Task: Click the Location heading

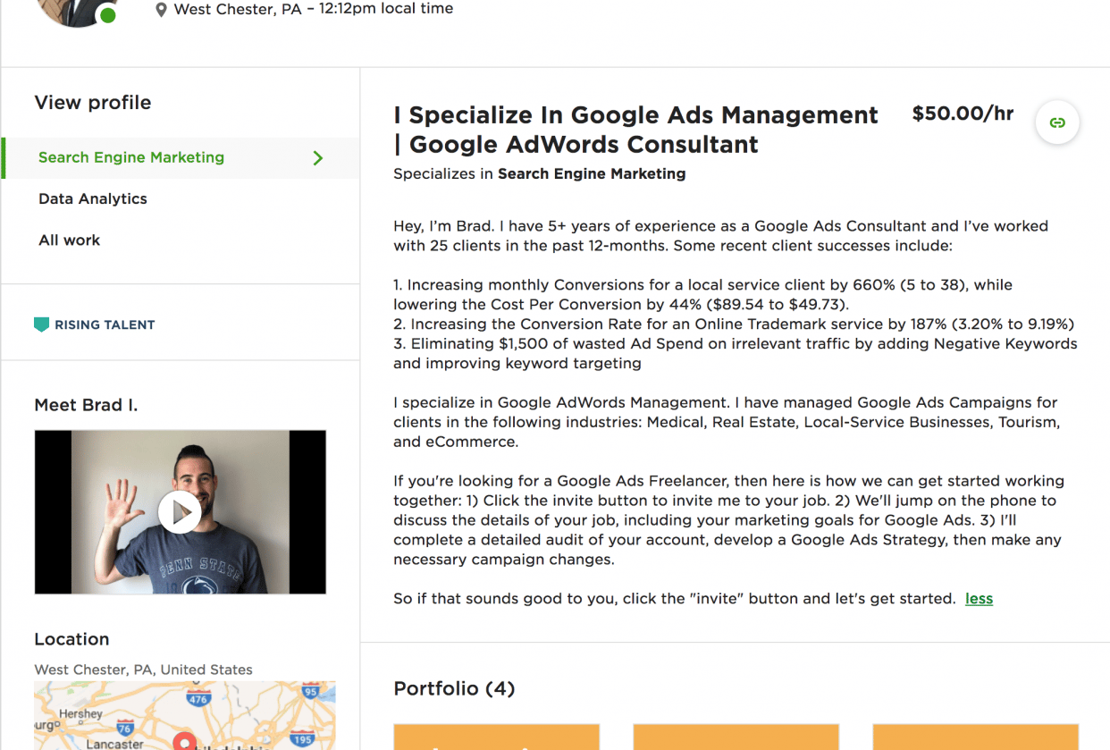Action: (x=71, y=639)
